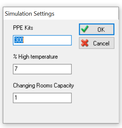Focus the PPE Kits input field
Image resolution: width=122 pixels, height=128 pixels.
point(42,40)
